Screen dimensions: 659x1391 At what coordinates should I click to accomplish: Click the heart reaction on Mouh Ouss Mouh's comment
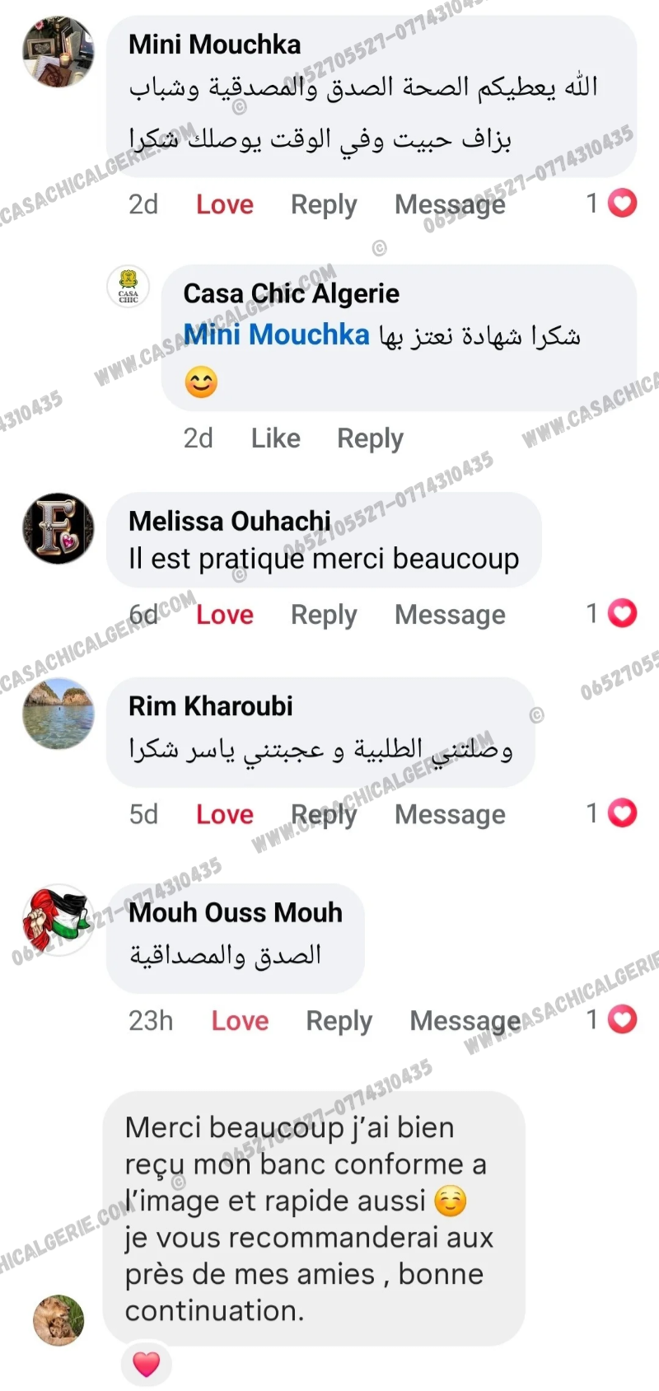[622, 1019]
